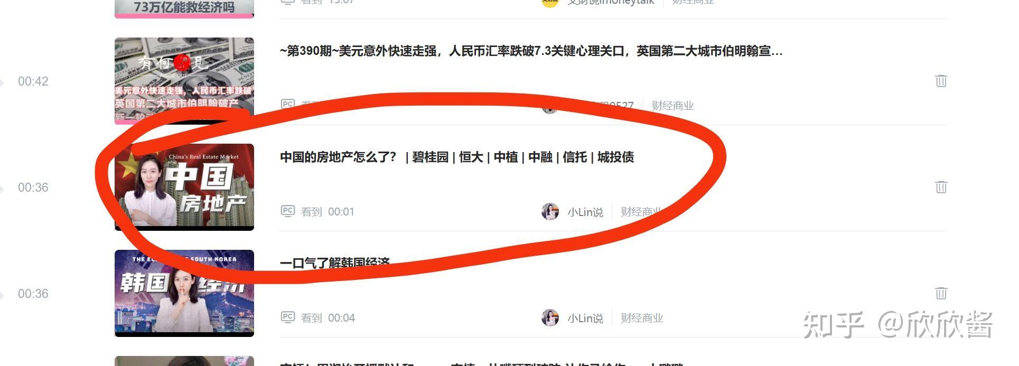Open the 韩国经济 video thumbnail

coord(184,293)
